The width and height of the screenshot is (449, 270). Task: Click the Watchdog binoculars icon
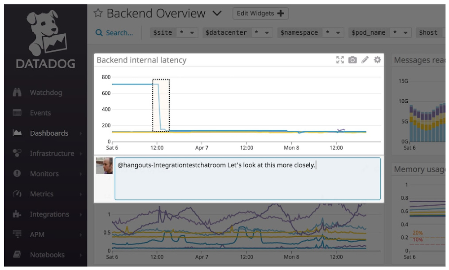(17, 93)
